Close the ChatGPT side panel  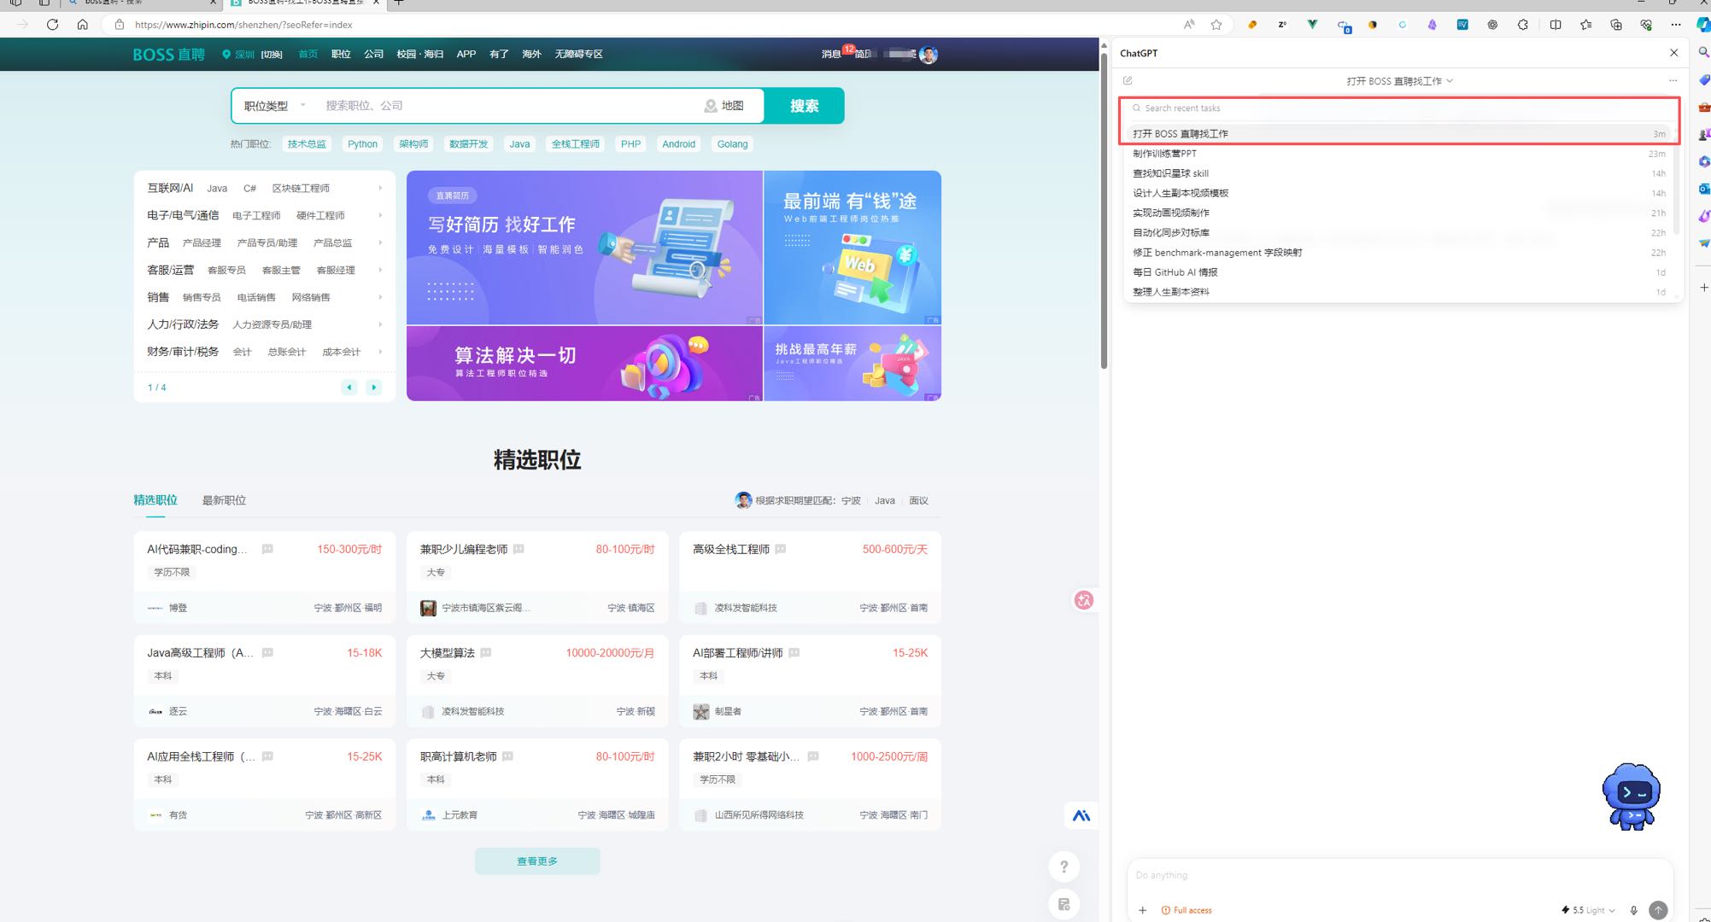1673,53
